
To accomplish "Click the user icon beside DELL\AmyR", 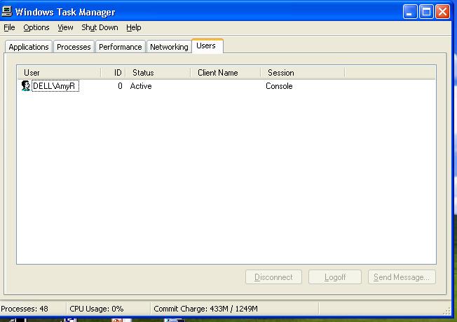I will pyautogui.click(x=26, y=86).
